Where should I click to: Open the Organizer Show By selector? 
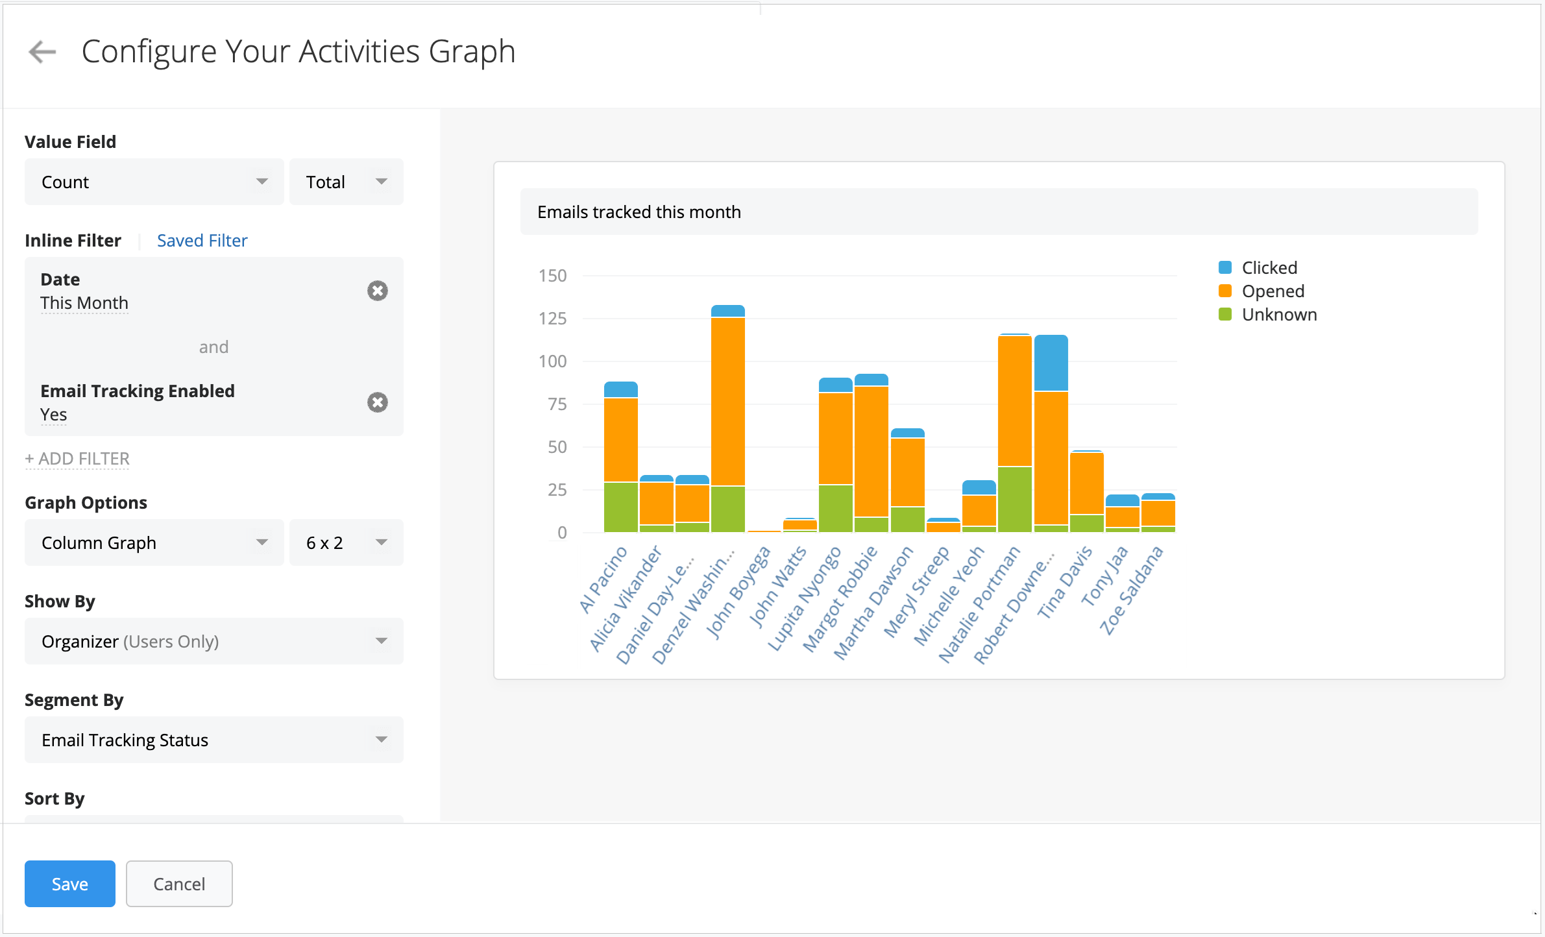213,641
